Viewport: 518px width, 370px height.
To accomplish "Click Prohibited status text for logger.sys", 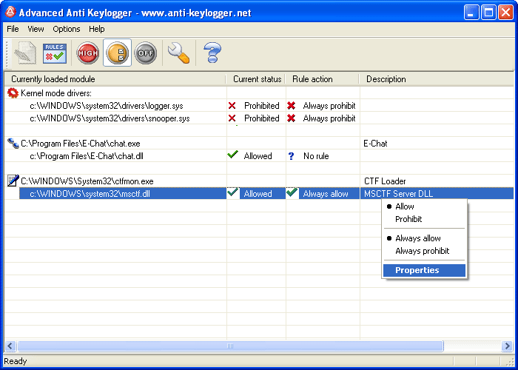I will tap(262, 106).
